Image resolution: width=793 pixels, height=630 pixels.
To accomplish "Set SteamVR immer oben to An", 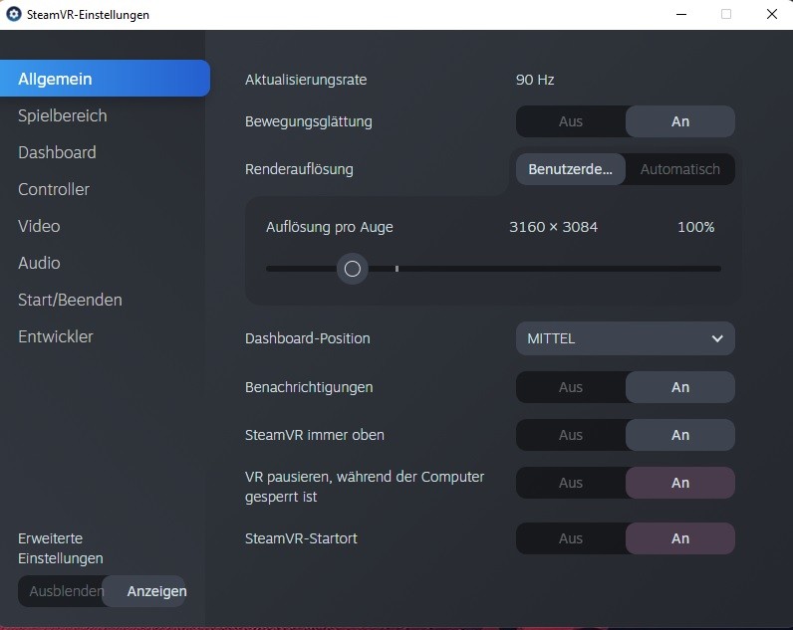I will coord(680,435).
